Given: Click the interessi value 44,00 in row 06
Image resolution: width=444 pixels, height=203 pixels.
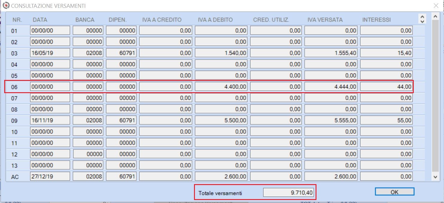Looking at the screenshot, I should [x=386, y=87].
